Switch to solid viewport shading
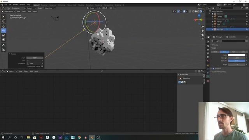 pos(196,11)
